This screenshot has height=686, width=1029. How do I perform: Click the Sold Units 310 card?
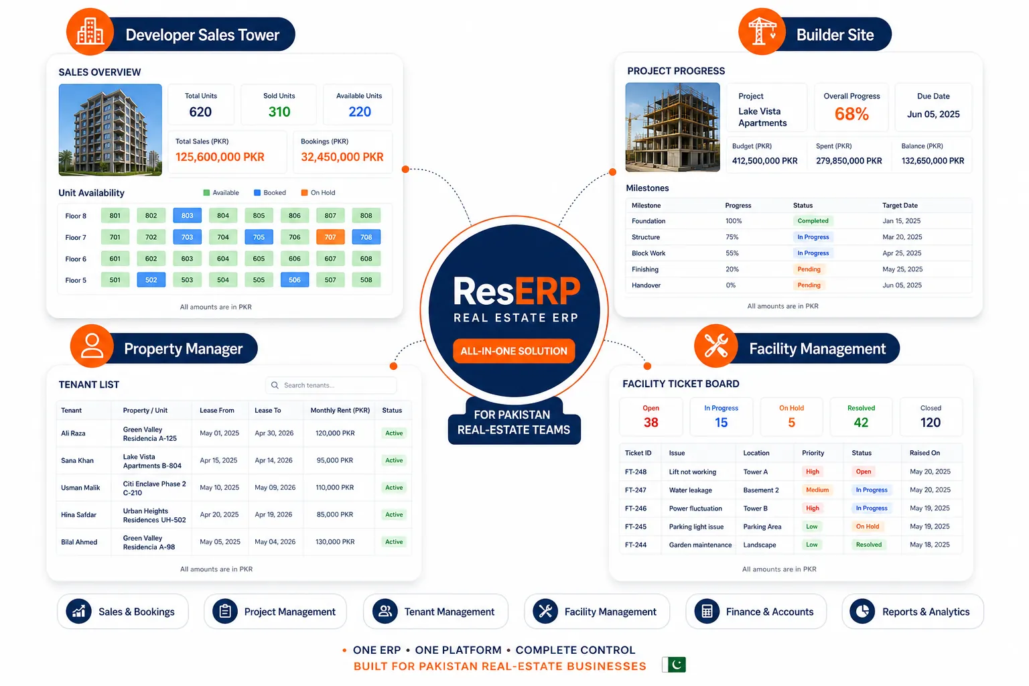[279, 105]
